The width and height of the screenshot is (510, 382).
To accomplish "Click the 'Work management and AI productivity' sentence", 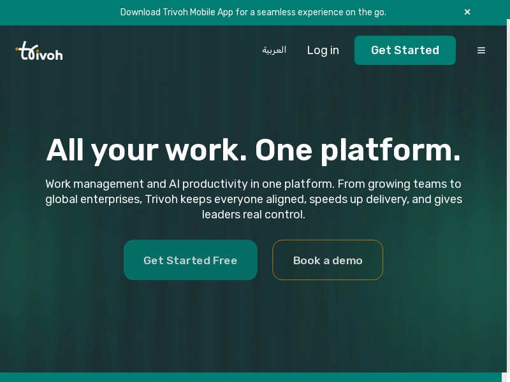I will [x=145, y=184].
